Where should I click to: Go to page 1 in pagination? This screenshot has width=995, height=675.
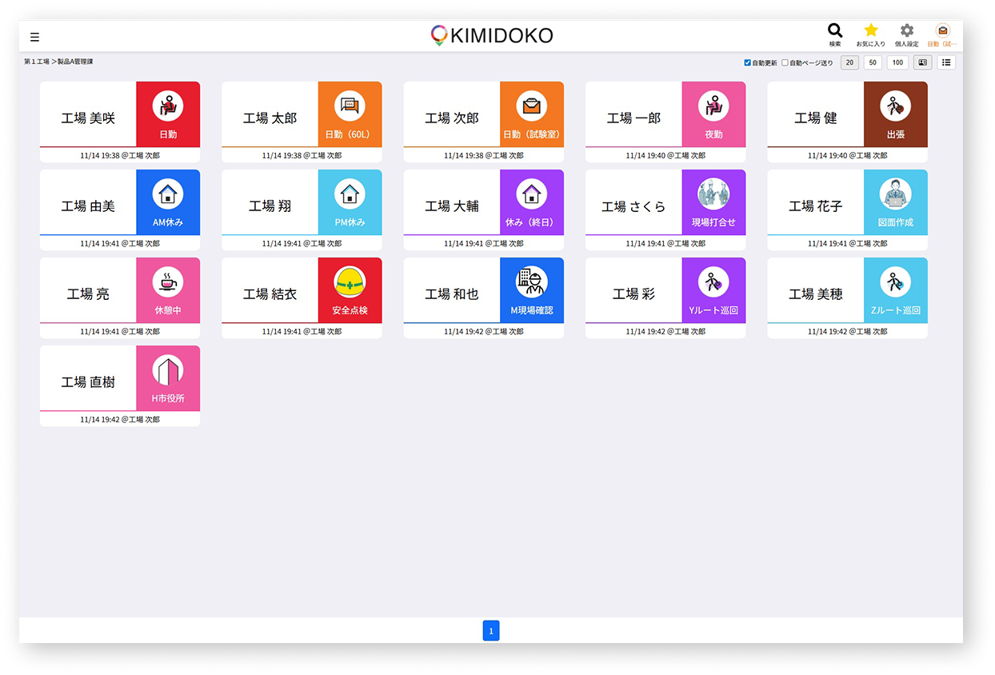(491, 631)
